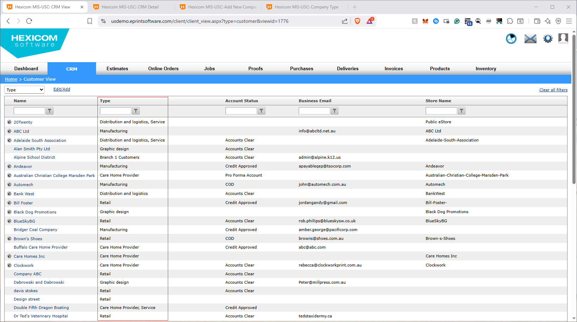The image size is (577, 322).
Task: Open the pie chart reports icon
Action: click(x=511, y=39)
